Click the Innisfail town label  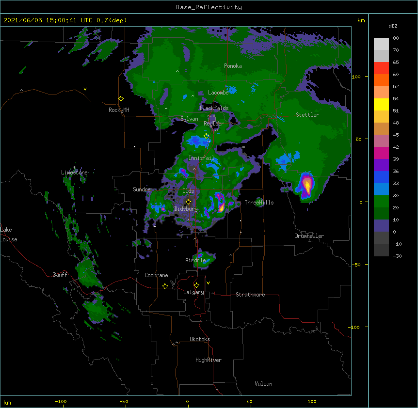[x=201, y=158]
